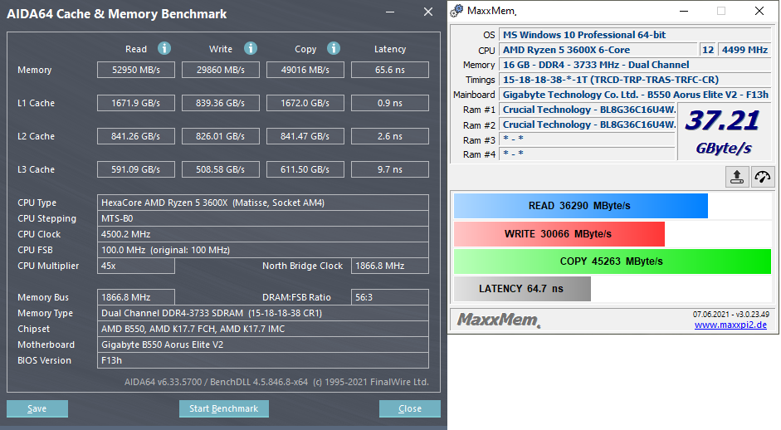781x430 pixels.
Task: Click Chipset field AMD B550
Action: tap(263, 329)
